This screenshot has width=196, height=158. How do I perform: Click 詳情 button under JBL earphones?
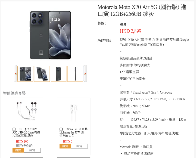coord(32,150)
